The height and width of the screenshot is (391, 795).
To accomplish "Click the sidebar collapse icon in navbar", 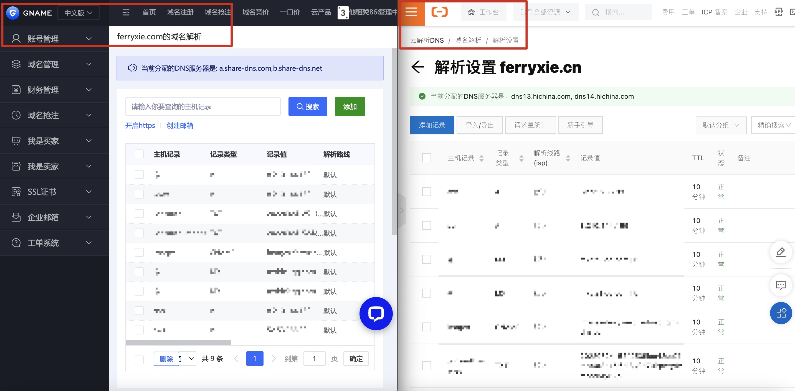I will click(126, 12).
